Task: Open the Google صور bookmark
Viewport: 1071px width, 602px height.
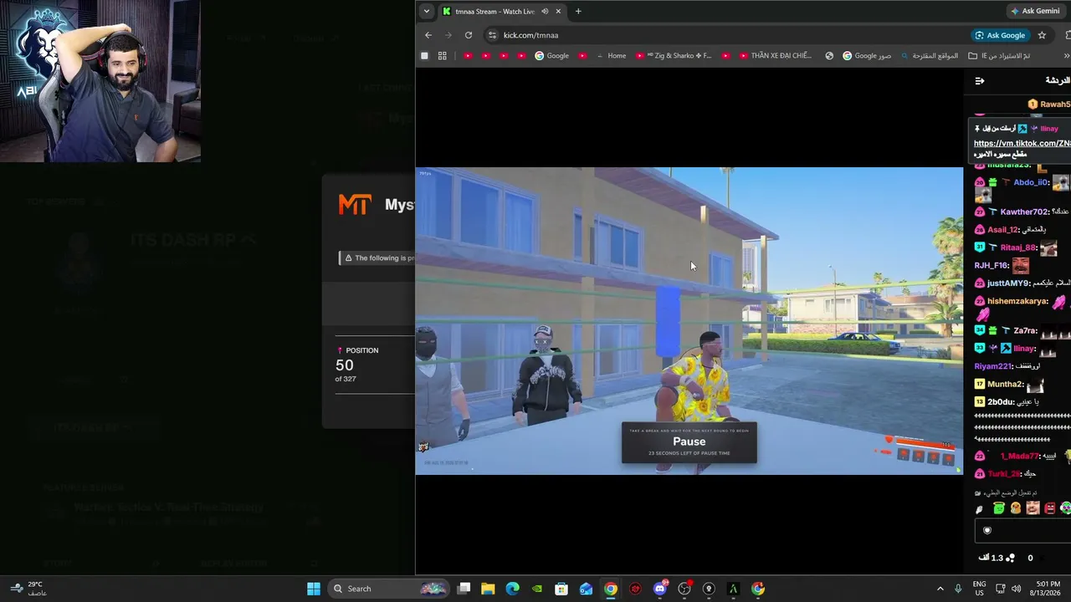Action: click(867, 56)
